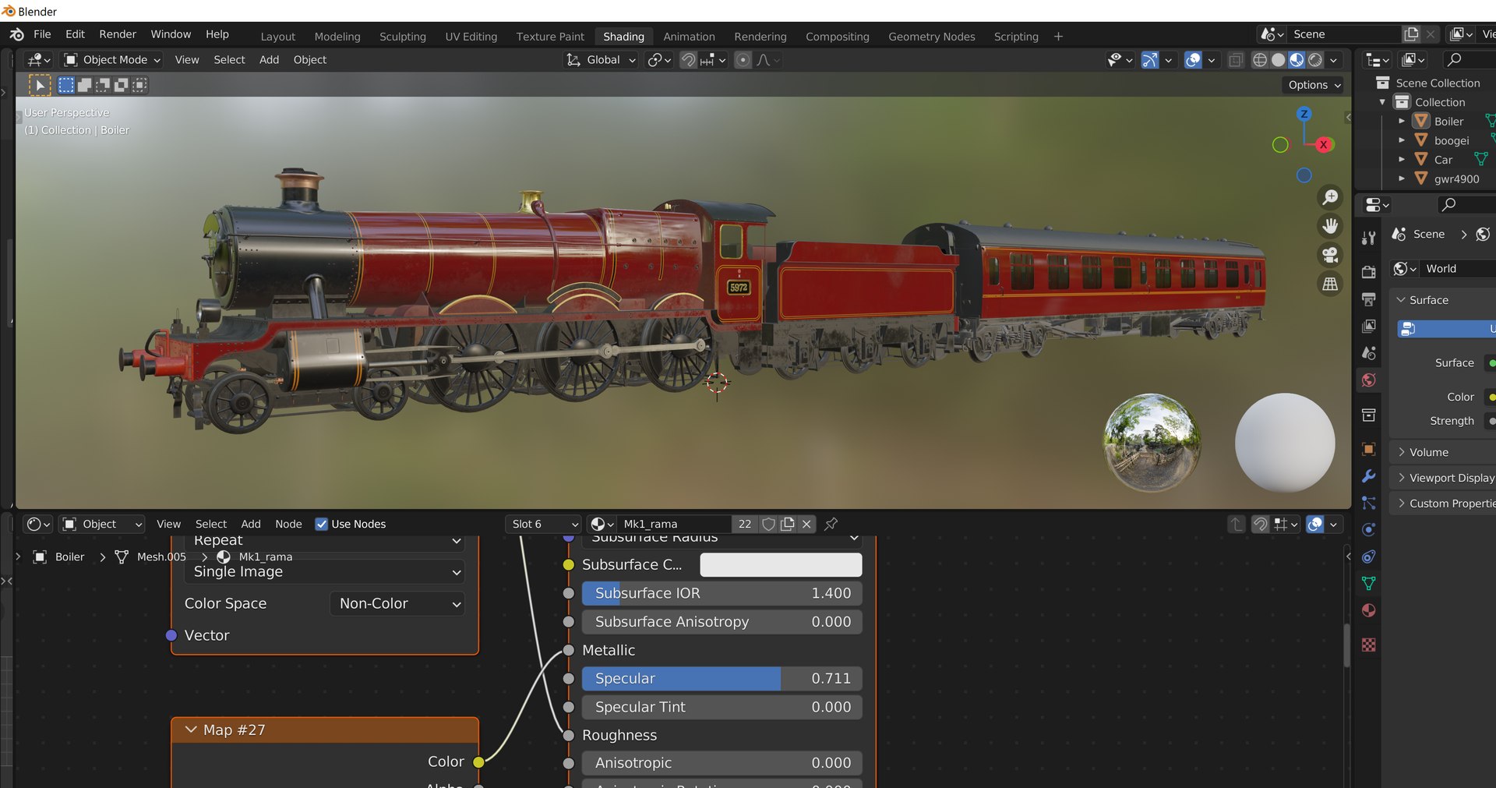The height and width of the screenshot is (788, 1496).
Task: Click the Subsurface Color swatch
Action: click(x=781, y=564)
